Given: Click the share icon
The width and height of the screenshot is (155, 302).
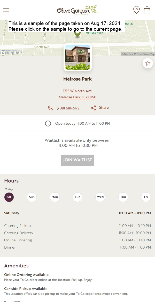Looking at the screenshot, I should 94,108.
